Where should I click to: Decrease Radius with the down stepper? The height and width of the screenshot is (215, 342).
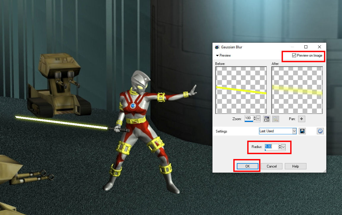tap(280, 148)
